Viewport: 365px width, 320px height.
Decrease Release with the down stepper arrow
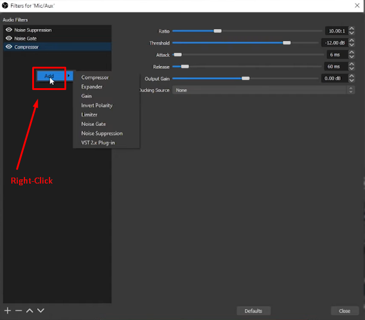(x=352, y=69)
